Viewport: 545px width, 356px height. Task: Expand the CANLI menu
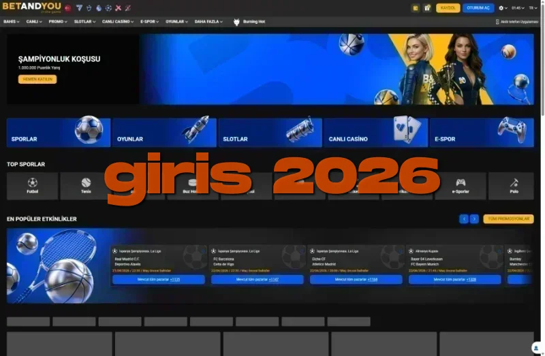coord(33,22)
